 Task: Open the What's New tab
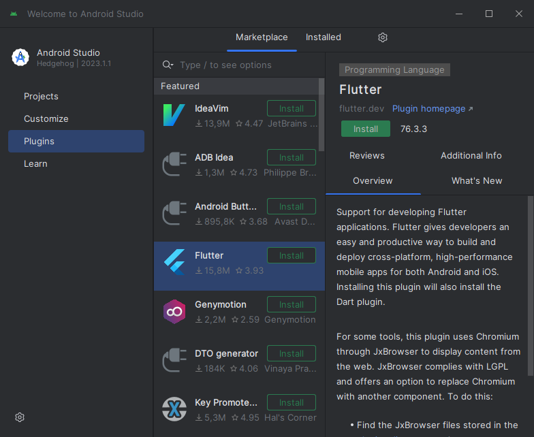tap(477, 181)
